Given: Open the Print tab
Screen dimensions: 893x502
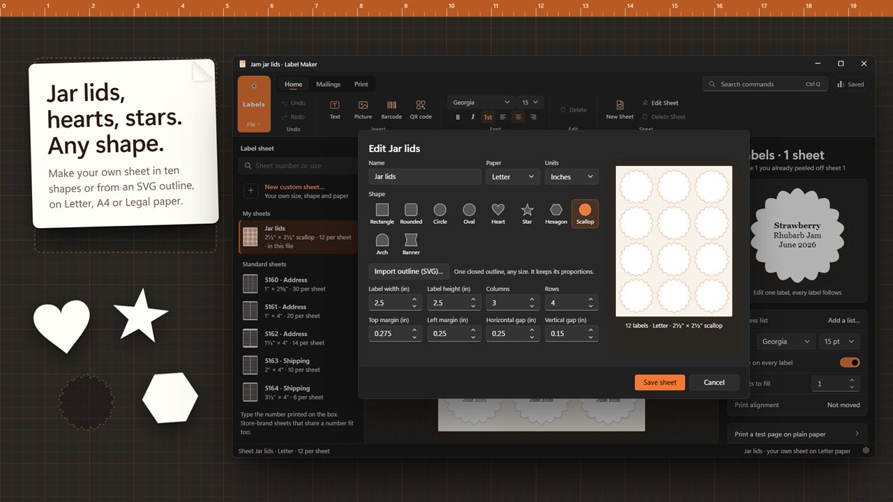Looking at the screenshot, I should pos(361,84).
